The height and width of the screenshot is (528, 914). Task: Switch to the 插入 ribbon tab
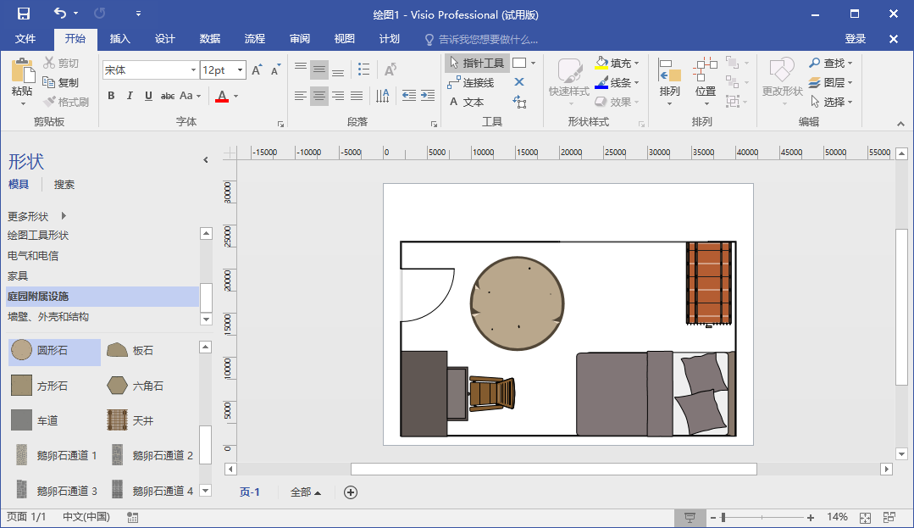click(119, 38)
